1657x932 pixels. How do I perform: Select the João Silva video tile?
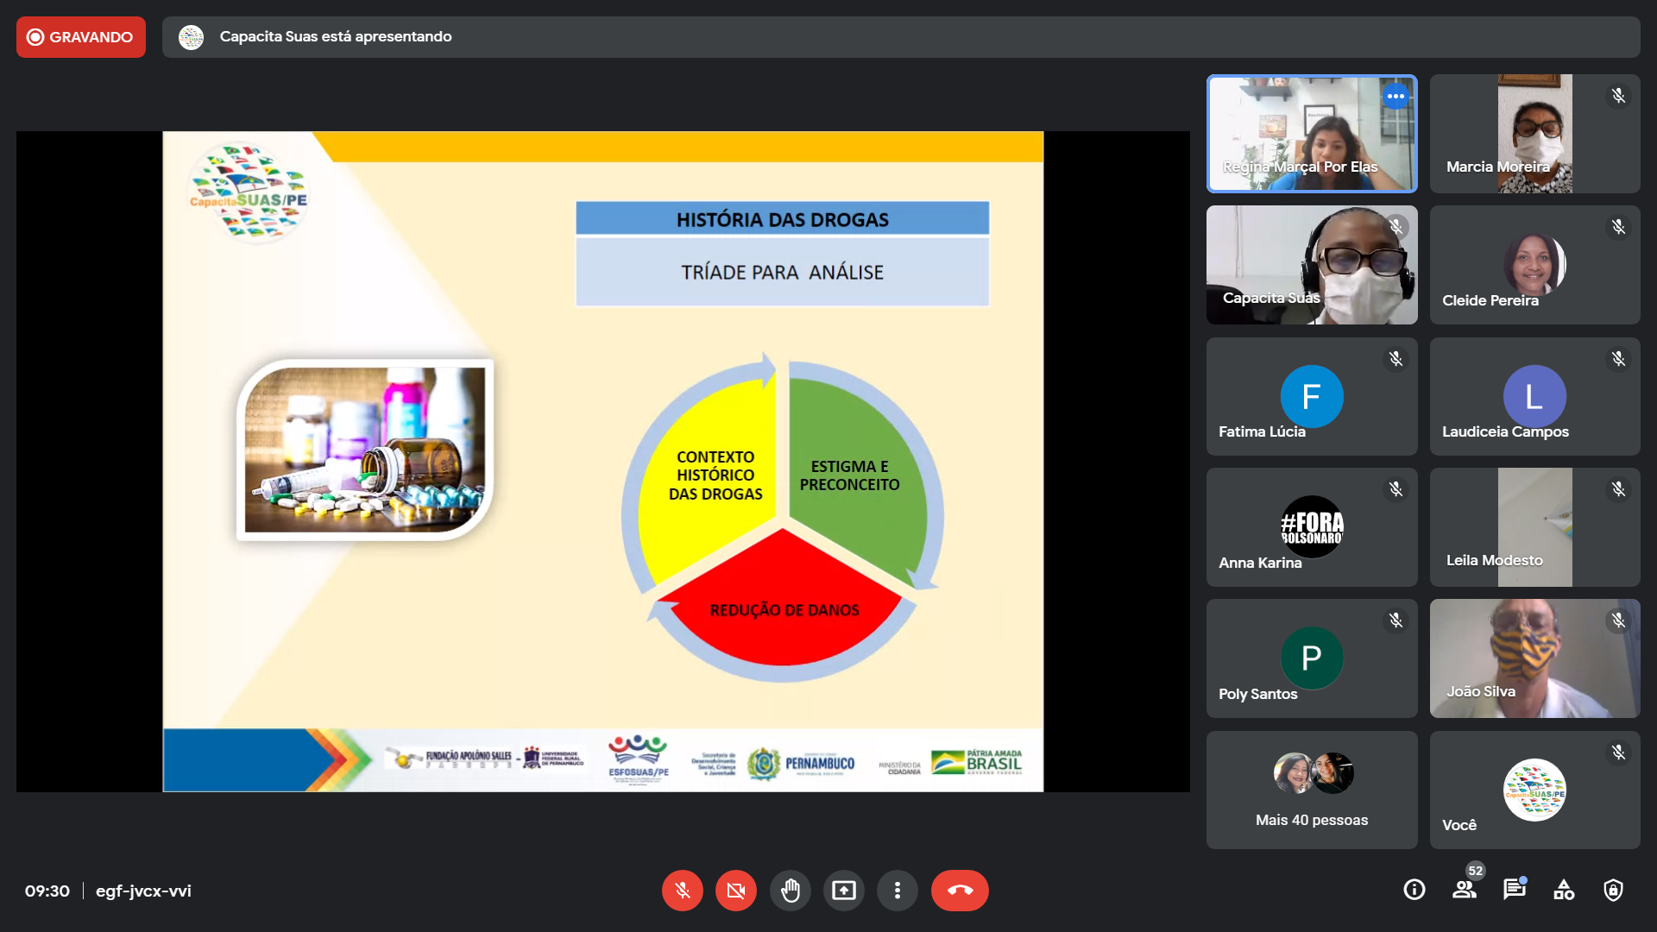1534,658
